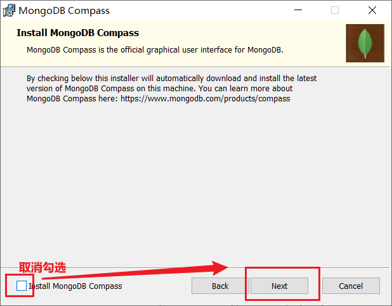The width and height of the screenshot is (392, 306).
Task: Click "official graphical user interface" description line
Action: [x=155, y=50]
